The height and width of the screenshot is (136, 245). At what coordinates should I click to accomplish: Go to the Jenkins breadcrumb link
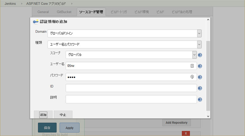(x=10, y=4)
